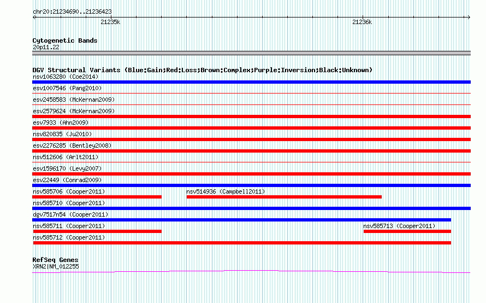486x303 pixels.
Task: Click the magenta XRN2 gene line
Action: coord(251,272)
